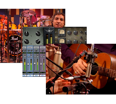Click the BASS track volume readout field
The height and width of the screenshot is (104, 116).
point(36,72)
